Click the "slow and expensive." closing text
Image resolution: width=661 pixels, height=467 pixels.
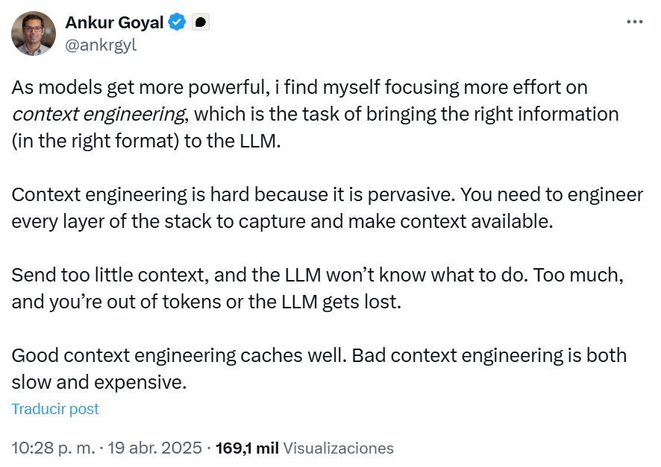[x=98, y=382]
